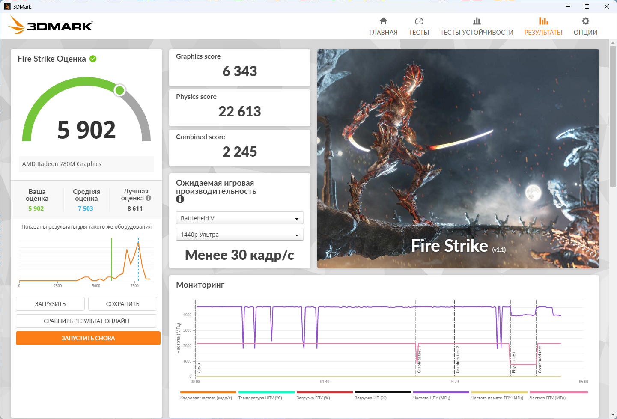
Task: Click info icon next to Лучшая оценка
Action: click(148, 198)
